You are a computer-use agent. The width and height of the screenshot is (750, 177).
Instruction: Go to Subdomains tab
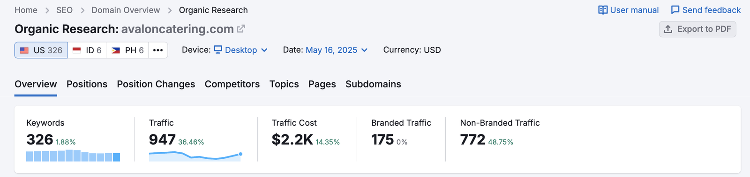(373, 84)
